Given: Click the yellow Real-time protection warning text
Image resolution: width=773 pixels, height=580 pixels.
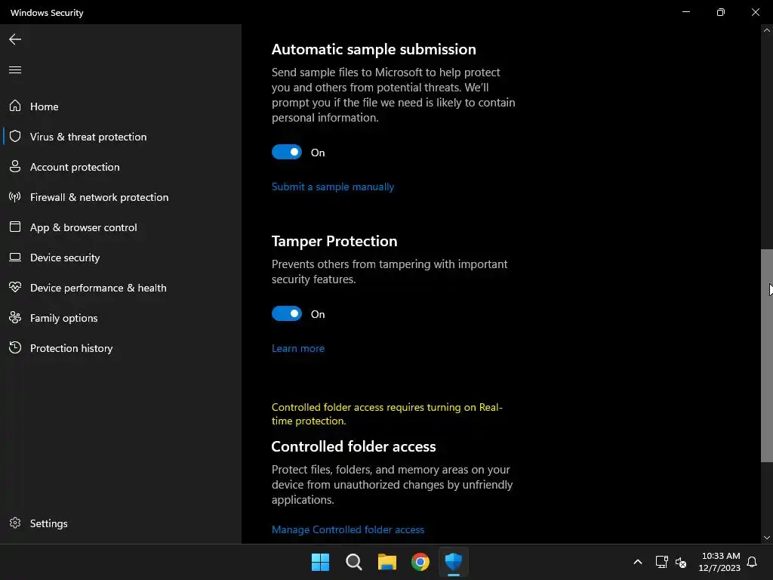Looking at the screenshot, I should 387,414.
